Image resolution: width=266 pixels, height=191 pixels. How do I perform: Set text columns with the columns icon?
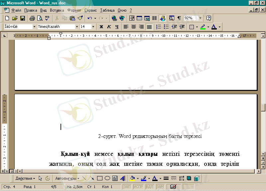tap(154, 18)
